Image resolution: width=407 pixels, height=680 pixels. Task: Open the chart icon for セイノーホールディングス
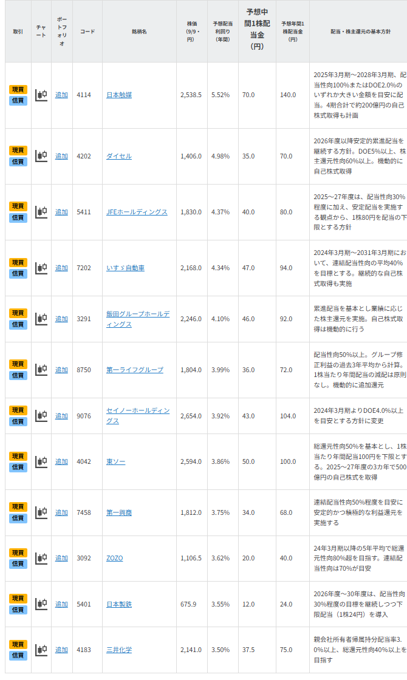click(41, 416)
